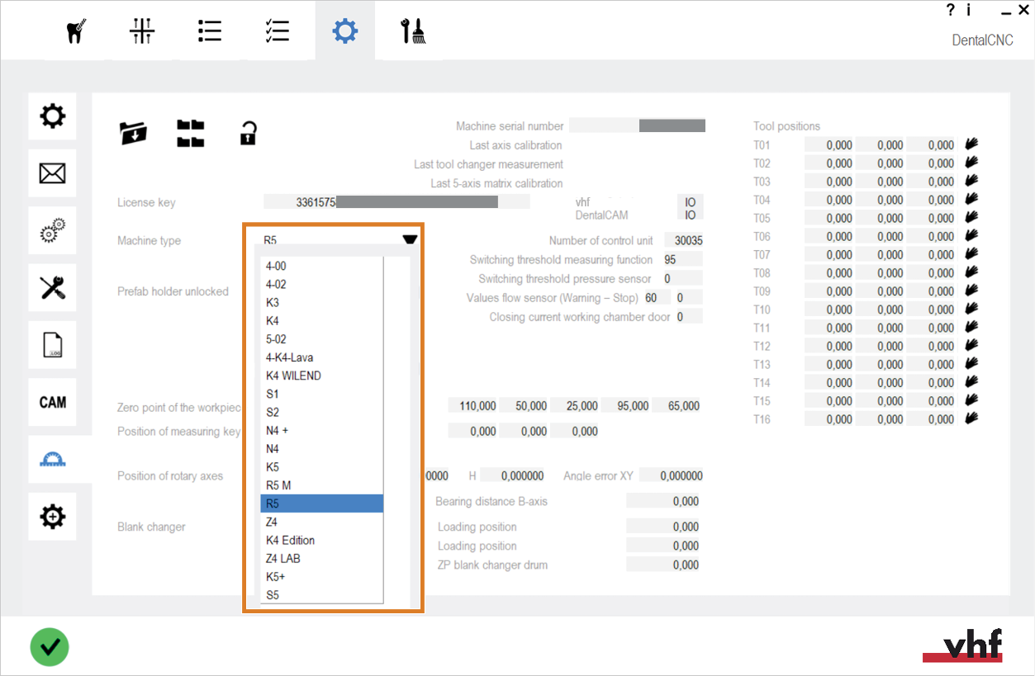Image resolution: width=1035 pixels, height=676 pixels.
Task: Edit the H value 0,000000 field
Action: [x=513, y=475]
